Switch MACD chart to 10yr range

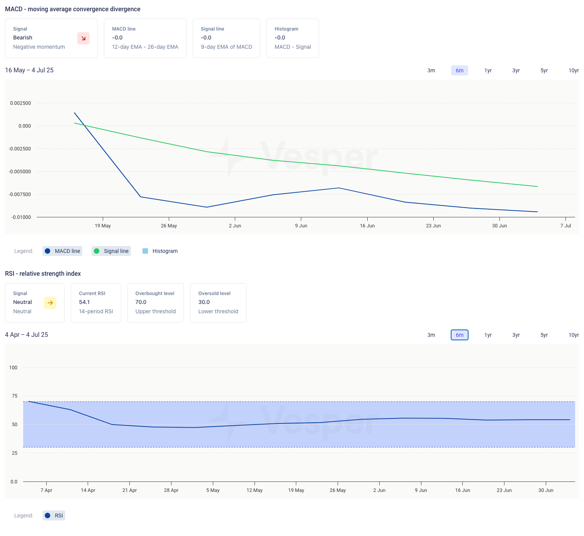pyautogui.click(x=573, y=70)
